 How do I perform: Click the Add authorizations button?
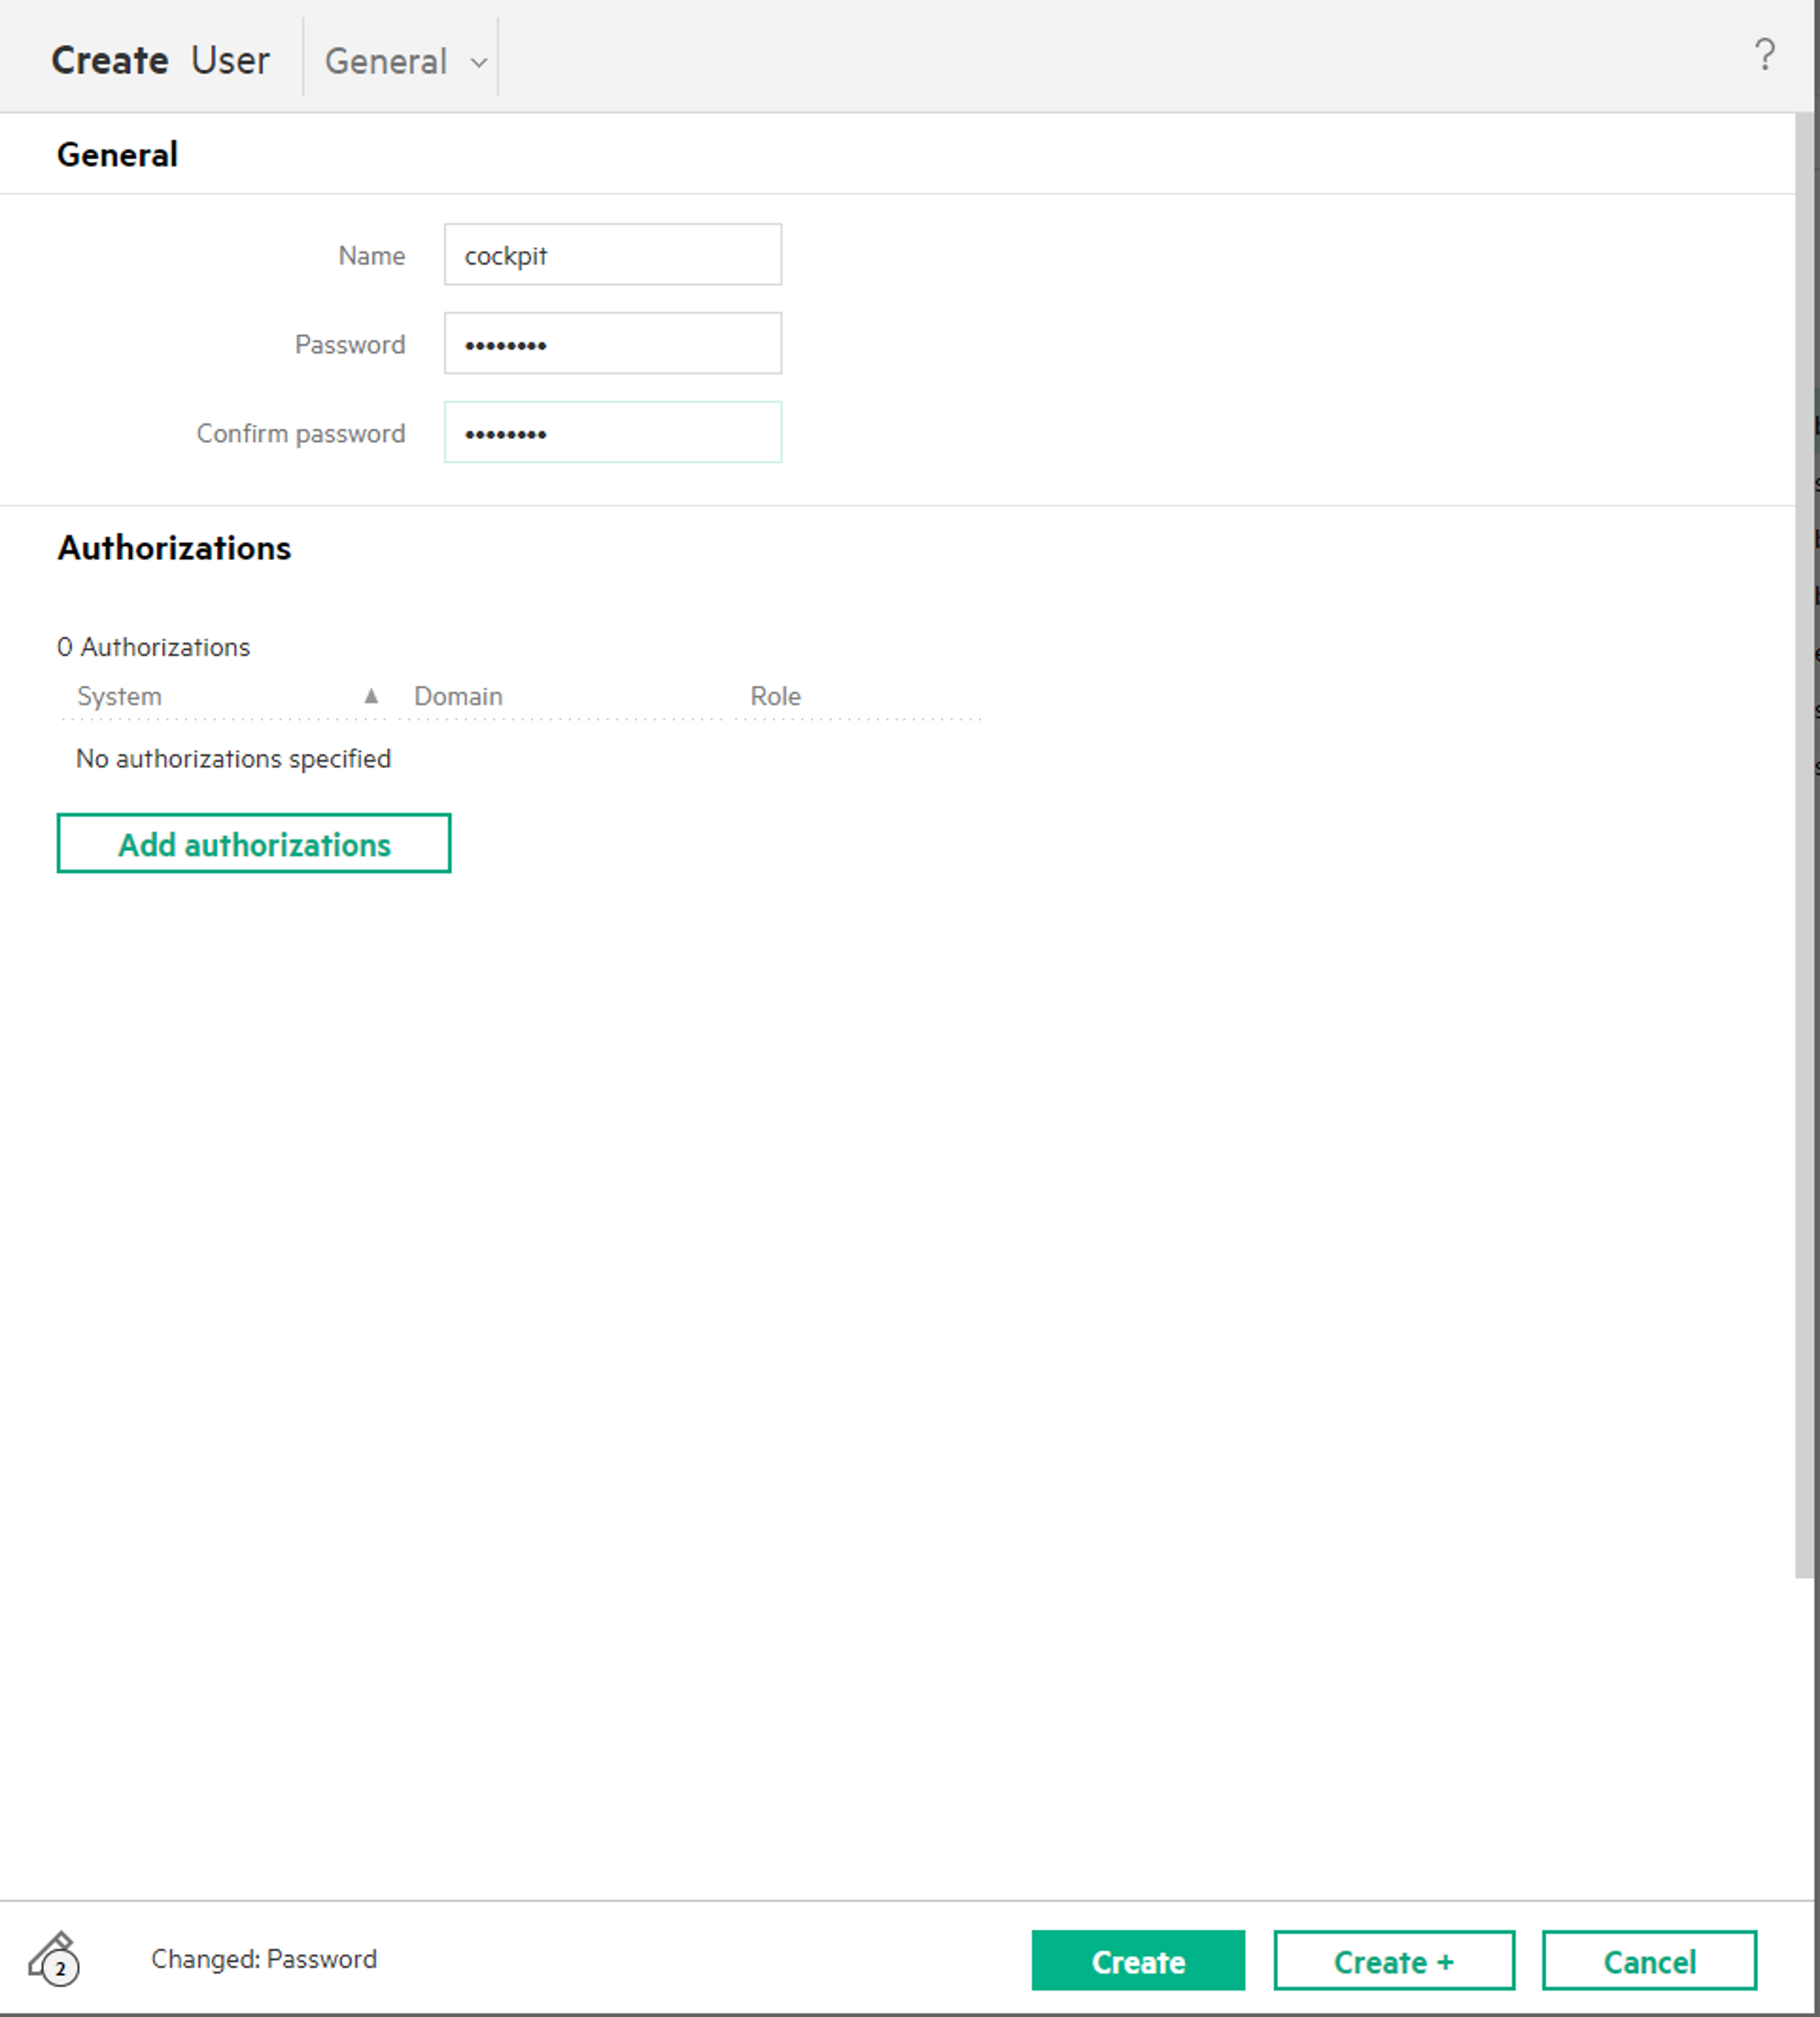pyautogui.click(x=254, y=844)
